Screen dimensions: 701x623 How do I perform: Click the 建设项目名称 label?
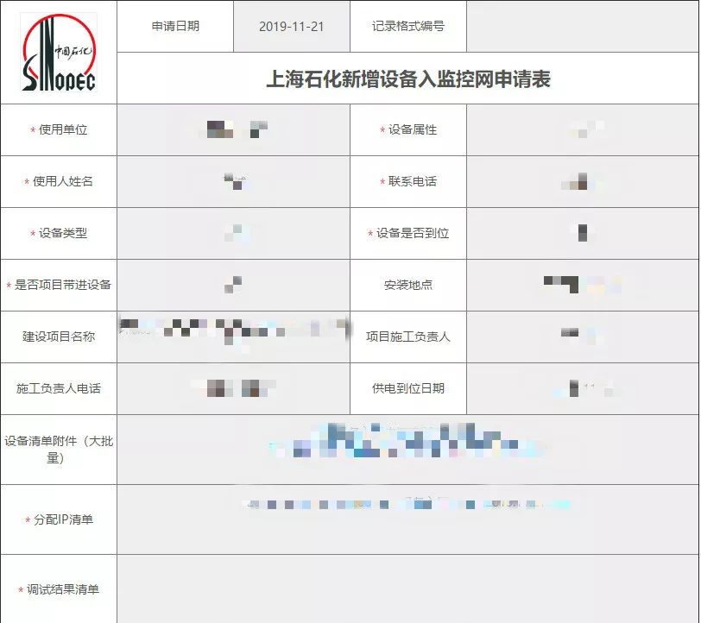point(59,337)
